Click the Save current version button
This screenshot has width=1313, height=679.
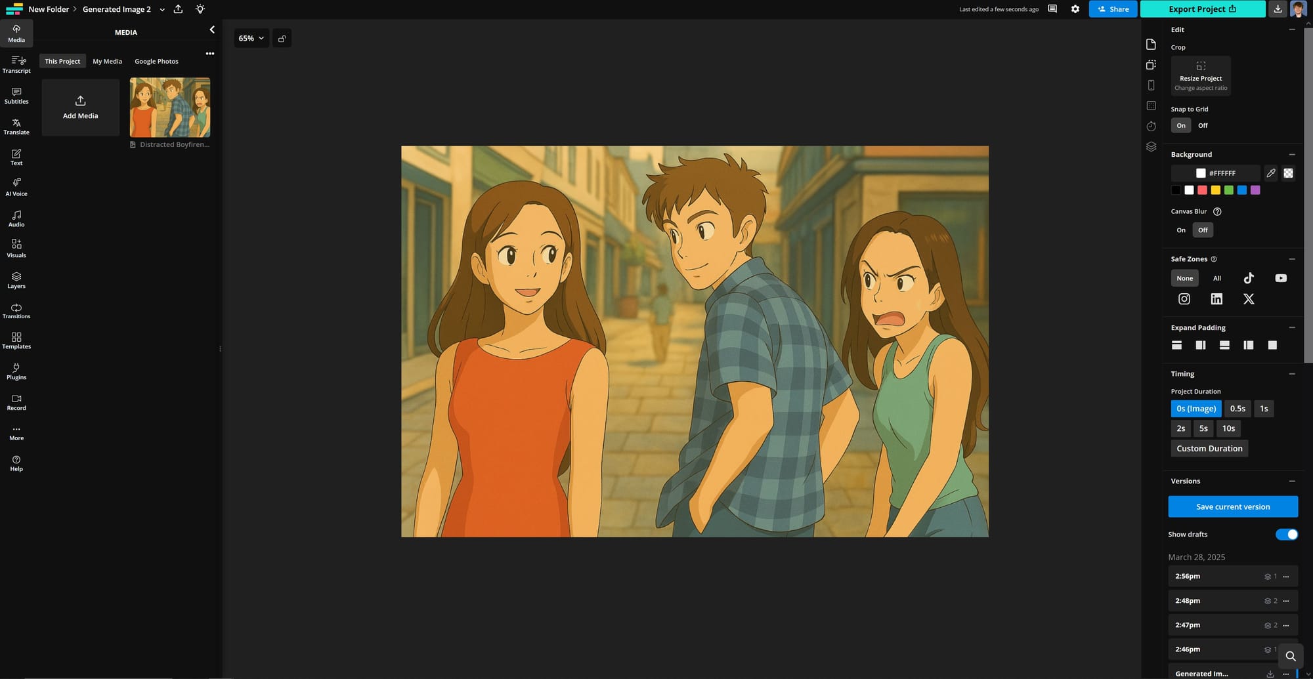tap(1233, 506)
